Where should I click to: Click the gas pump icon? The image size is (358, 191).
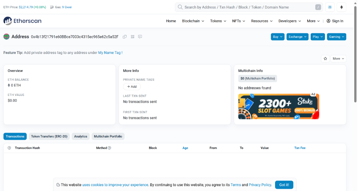coord(52,7)
